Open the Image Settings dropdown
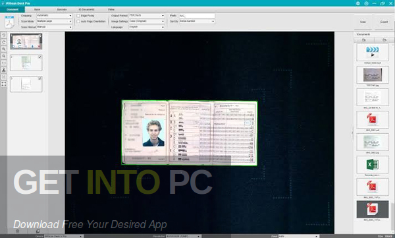395x238 pixels. coord(147,21)
